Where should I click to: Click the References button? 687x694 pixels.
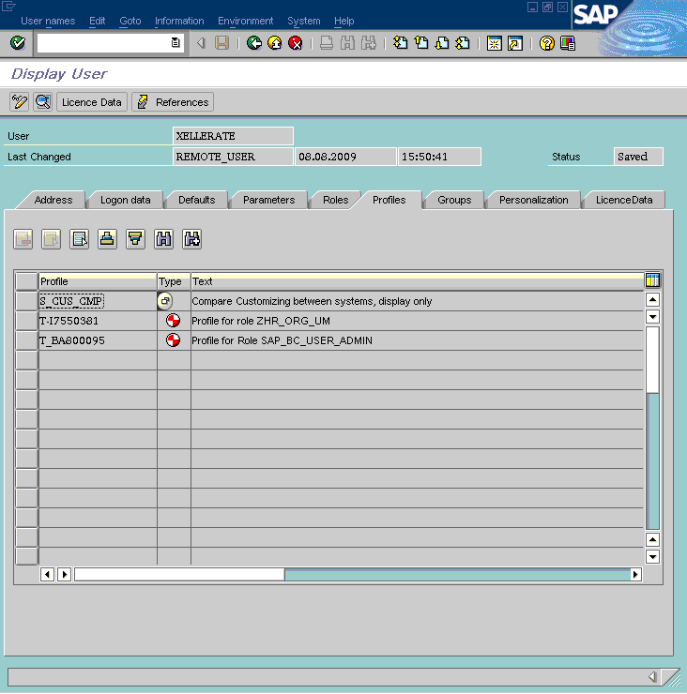(x=173, y=102)
